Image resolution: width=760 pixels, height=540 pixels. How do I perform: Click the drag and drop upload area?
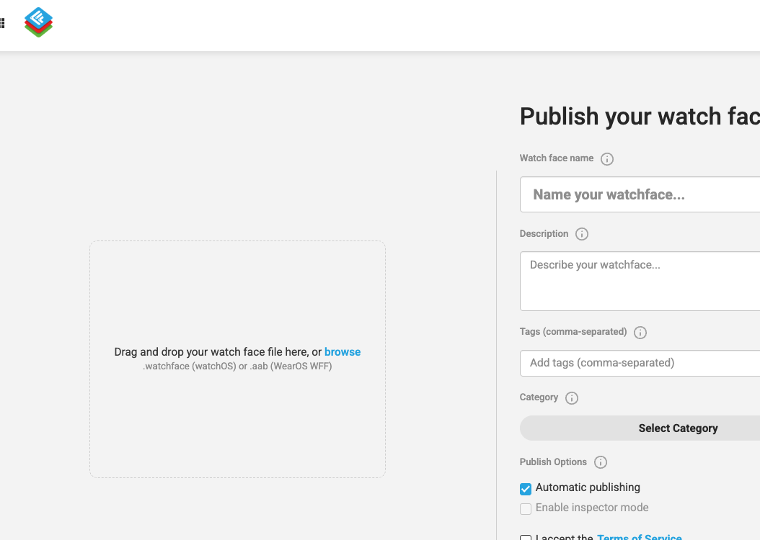[237, 359]
